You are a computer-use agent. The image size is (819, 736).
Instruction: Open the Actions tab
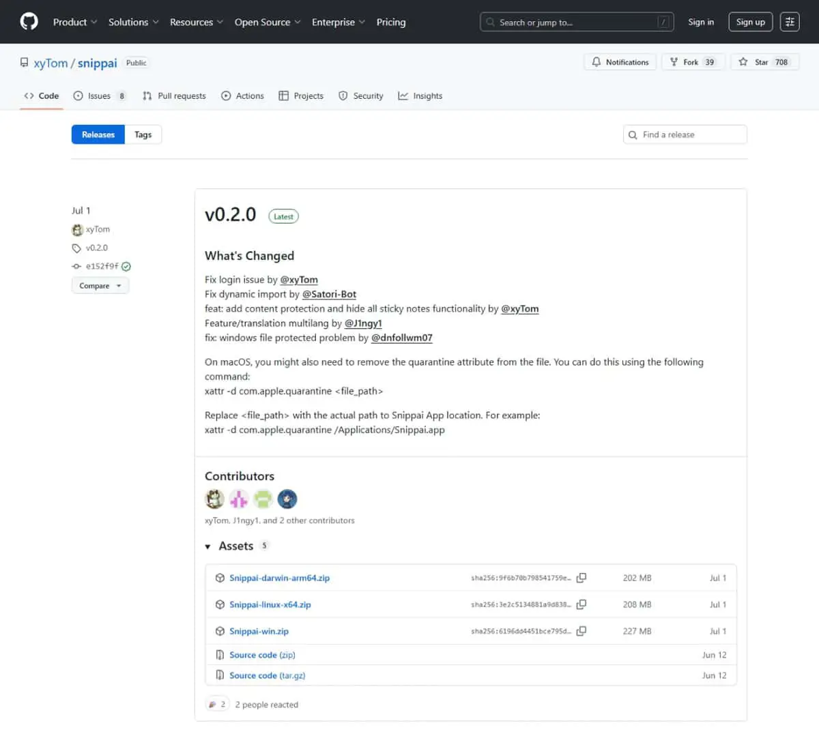243,95
